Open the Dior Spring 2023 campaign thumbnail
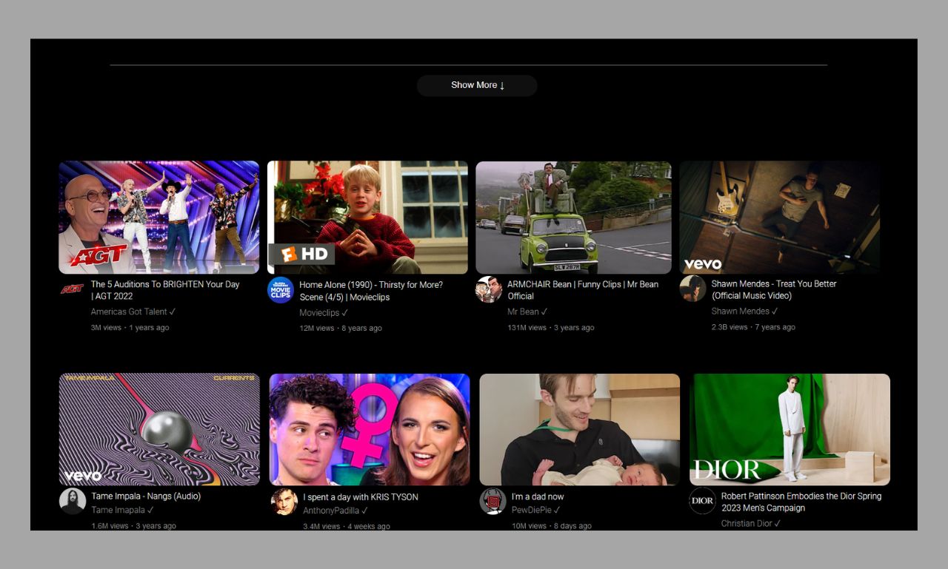This screenshot has height=569, width=948. click(790, 429)
